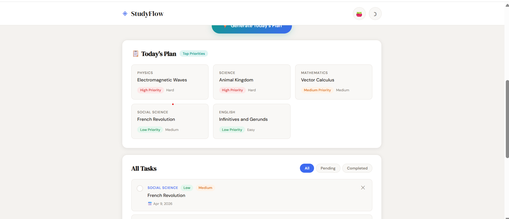This screenshot has height=219, width=509.
Task: Select the Infinitives and Gerunds card
Action: pyautogui.click(x=252, y=121)
